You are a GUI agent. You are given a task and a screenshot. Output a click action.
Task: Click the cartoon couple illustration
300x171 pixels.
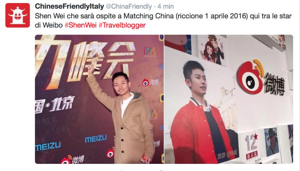click(211, 51)
